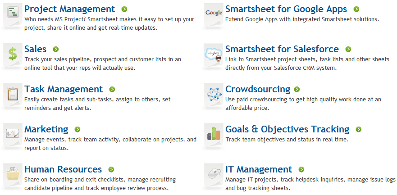Open the Goals & Objectives Tracking link
397x195 pixels.
(287, 129)
